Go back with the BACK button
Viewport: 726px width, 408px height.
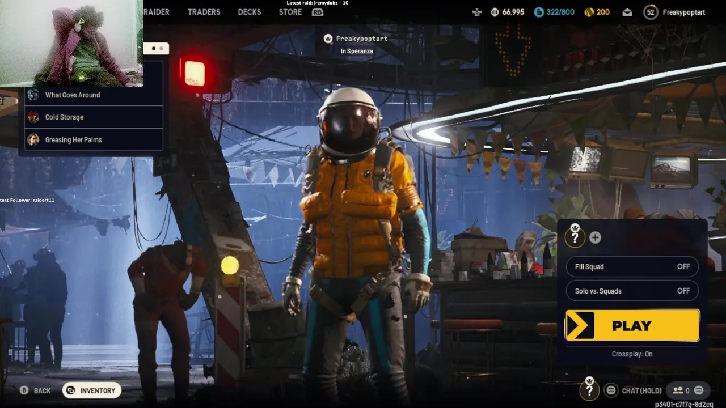click(x=36, y=390)
